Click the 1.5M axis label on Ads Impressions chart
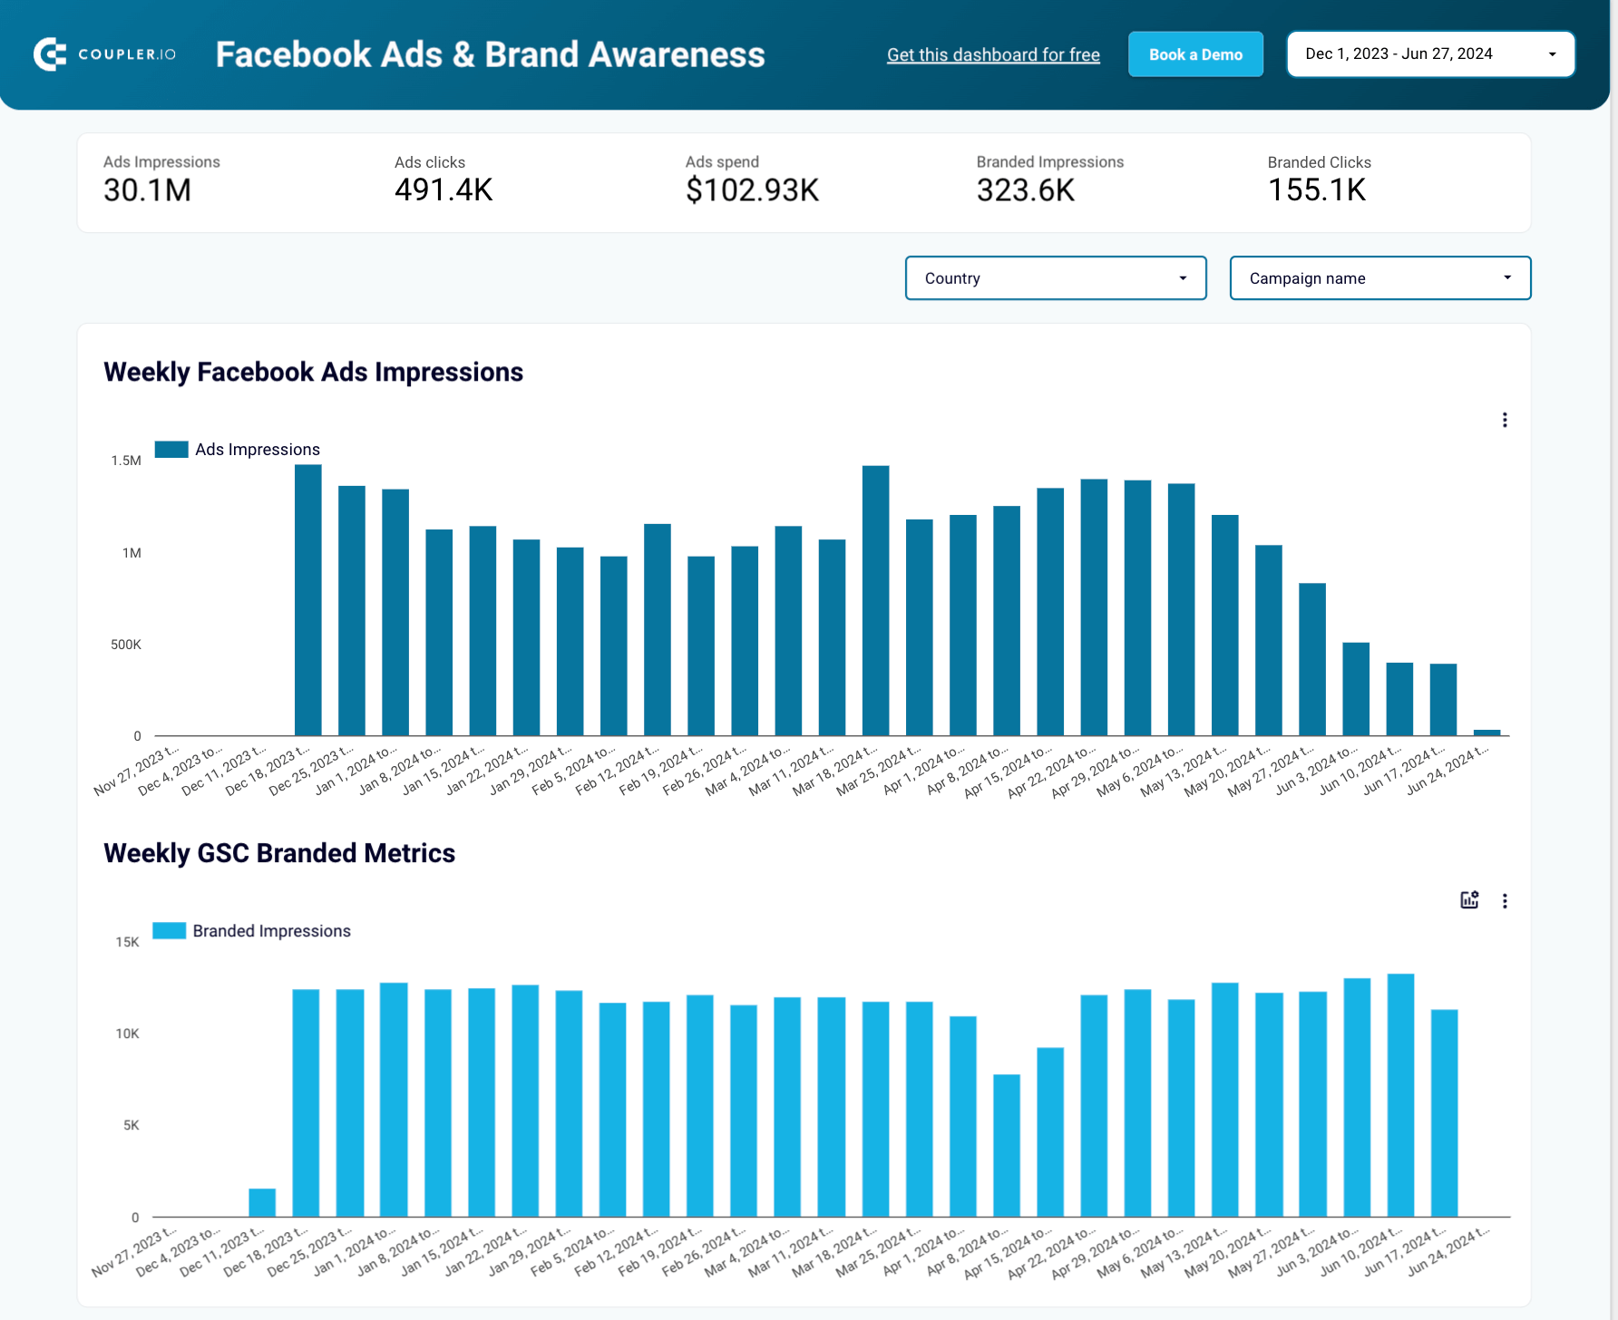The image size is (1618, 1320). pos(126,461)
